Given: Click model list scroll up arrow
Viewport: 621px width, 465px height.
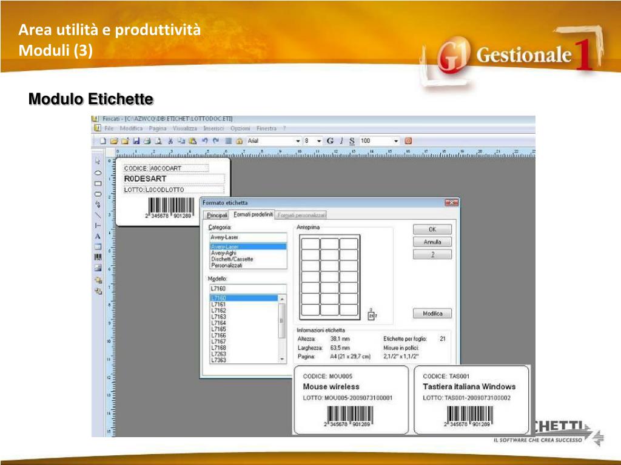Looking at the screenshot, I should pos(282,299).
